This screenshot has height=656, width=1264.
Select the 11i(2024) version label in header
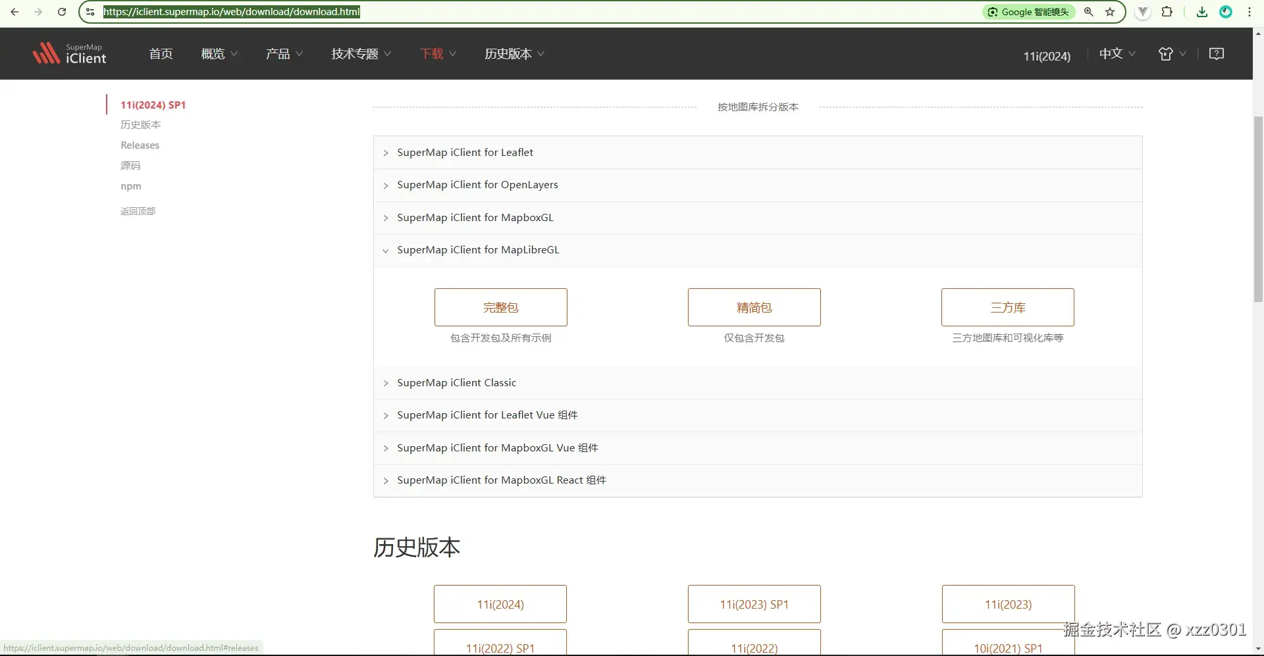pyautogui.click(x=1047, y=56)
